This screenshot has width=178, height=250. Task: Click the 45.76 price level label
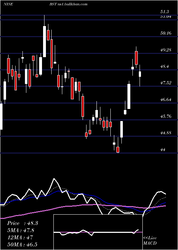[x=166, y=116]
